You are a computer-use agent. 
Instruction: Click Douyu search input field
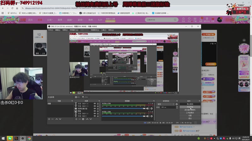point(160,20)
